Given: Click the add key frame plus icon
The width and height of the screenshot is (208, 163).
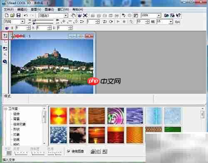Looking at the screenshot, I should (64, 21).
